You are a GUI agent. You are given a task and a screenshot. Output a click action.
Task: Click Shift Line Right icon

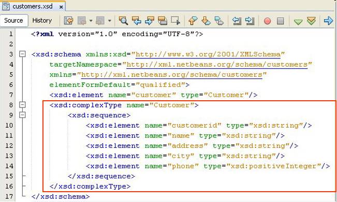(x=250, y=21)
